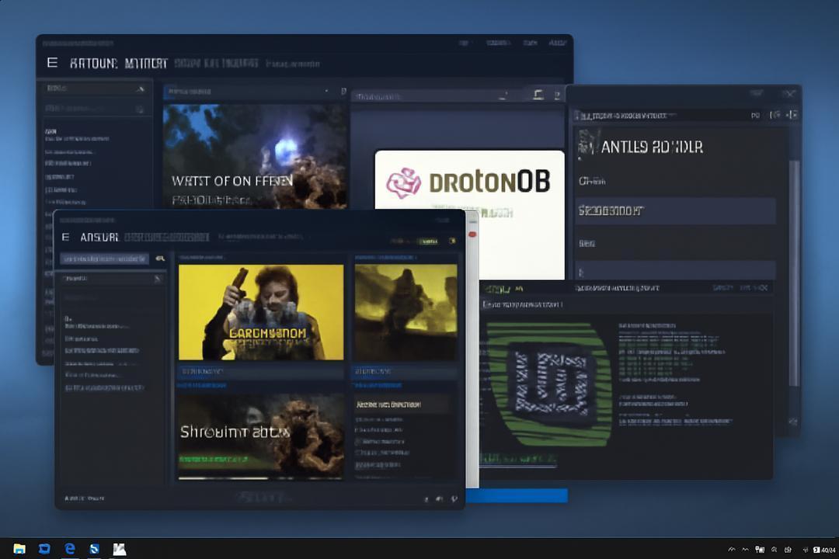
Task: Click the File Explorer taskbar icon
Action: pyautogui.click(x=19, y=549)
